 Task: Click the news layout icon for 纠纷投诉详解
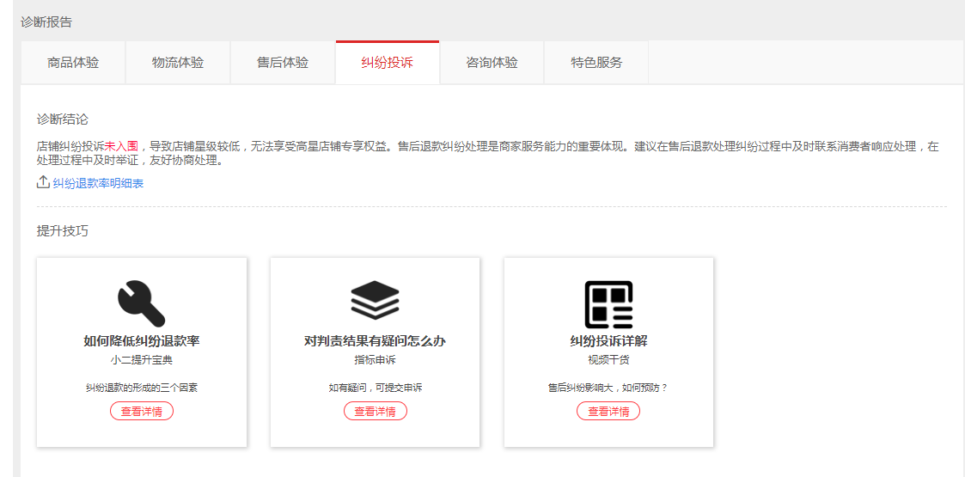tap(608, 304)
